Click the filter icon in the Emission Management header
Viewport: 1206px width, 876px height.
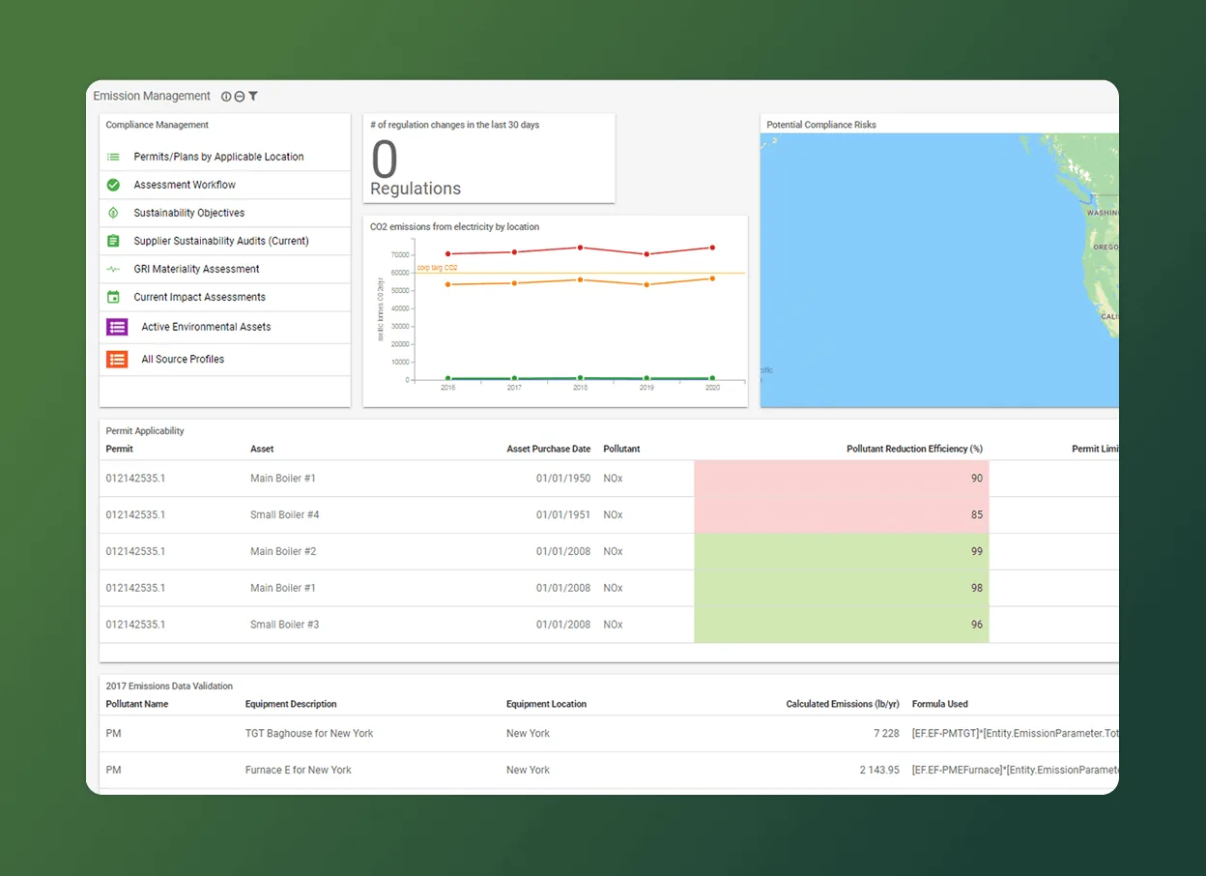[x=252, y=96]
